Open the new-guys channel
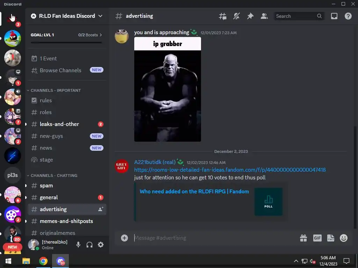 click(67, 136)
